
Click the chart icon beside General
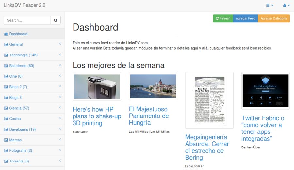[x=6, y=45]
